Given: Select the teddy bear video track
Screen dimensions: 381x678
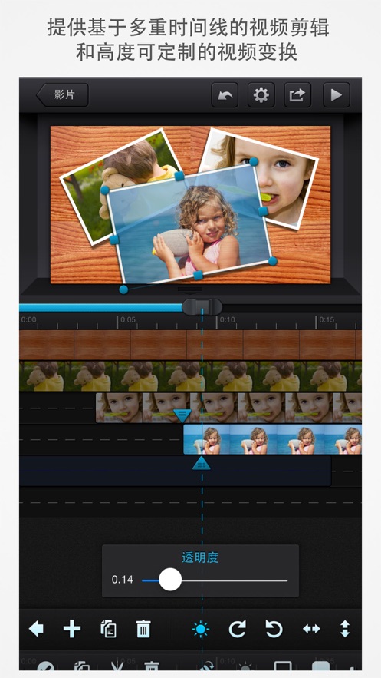Looking at the screenshot, I should click(x=190, y=376).
